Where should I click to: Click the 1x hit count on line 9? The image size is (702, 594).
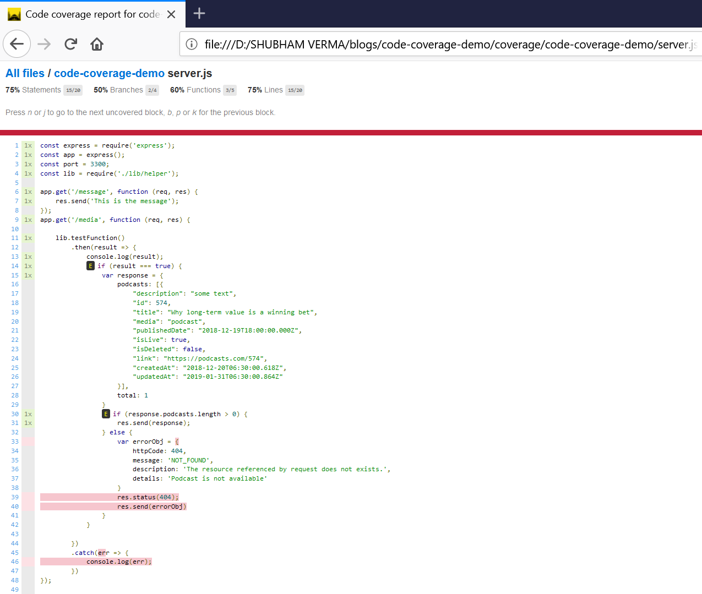[28, 220]
